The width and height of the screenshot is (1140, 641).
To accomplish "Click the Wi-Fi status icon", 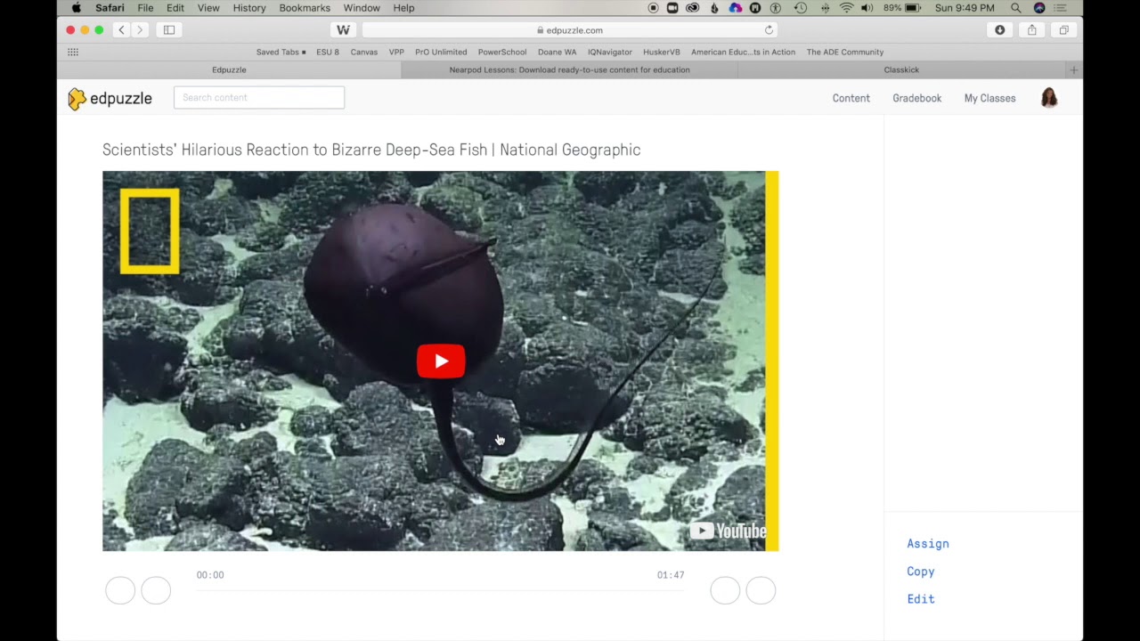I will coord(846,8).
